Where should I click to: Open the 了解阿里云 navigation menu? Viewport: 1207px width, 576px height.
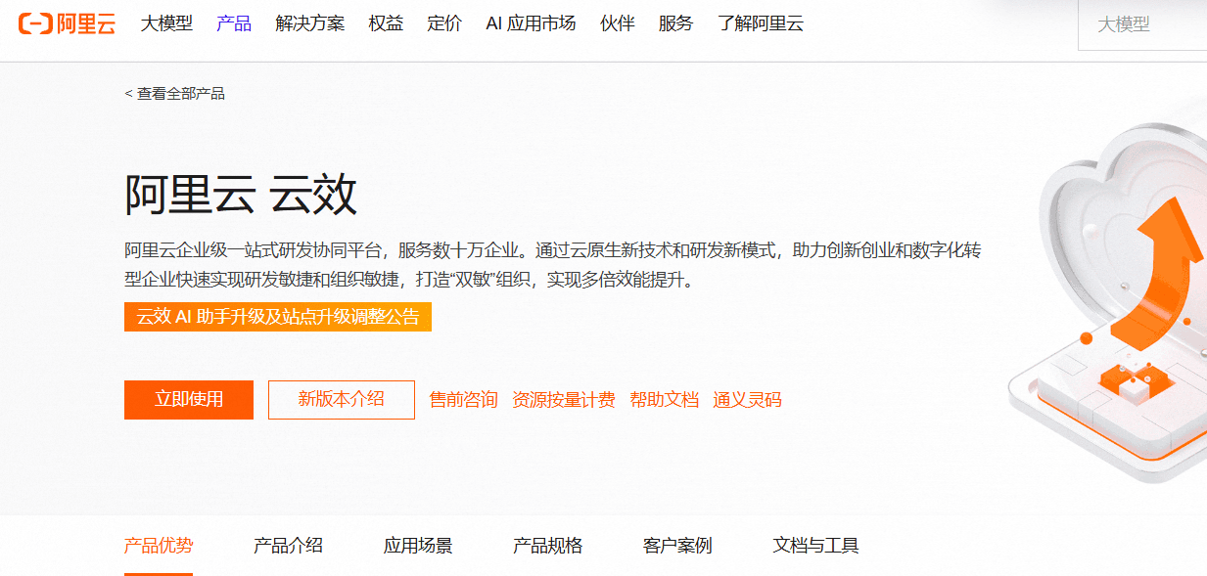[761, 24]
